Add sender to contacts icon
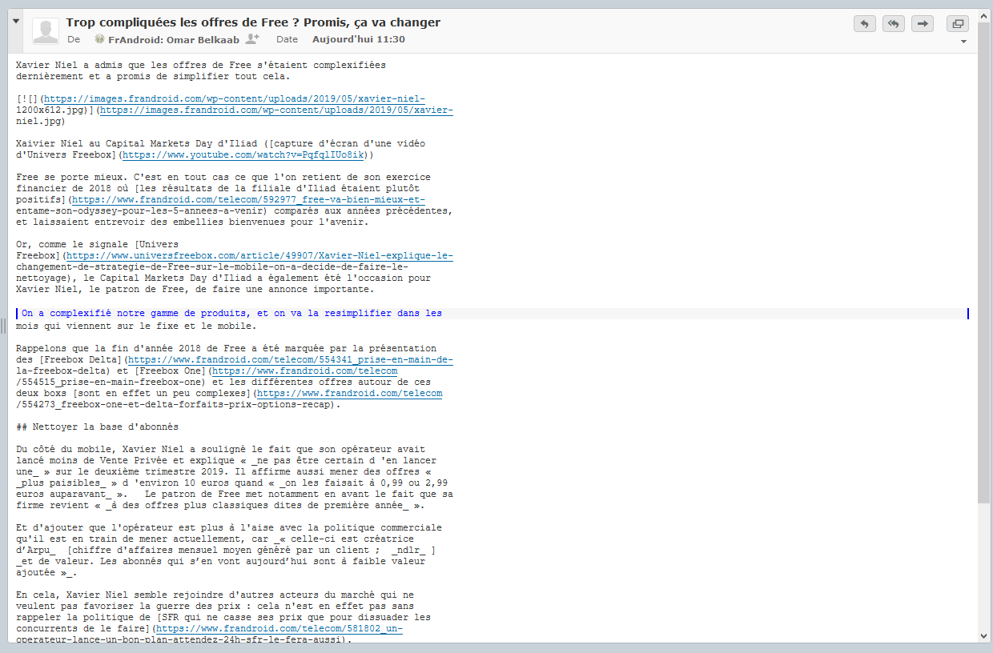This screenshot has width=993, height=653. [253, 38]
